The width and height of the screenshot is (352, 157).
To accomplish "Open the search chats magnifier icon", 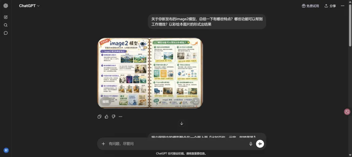I will (x=6, y=25).
